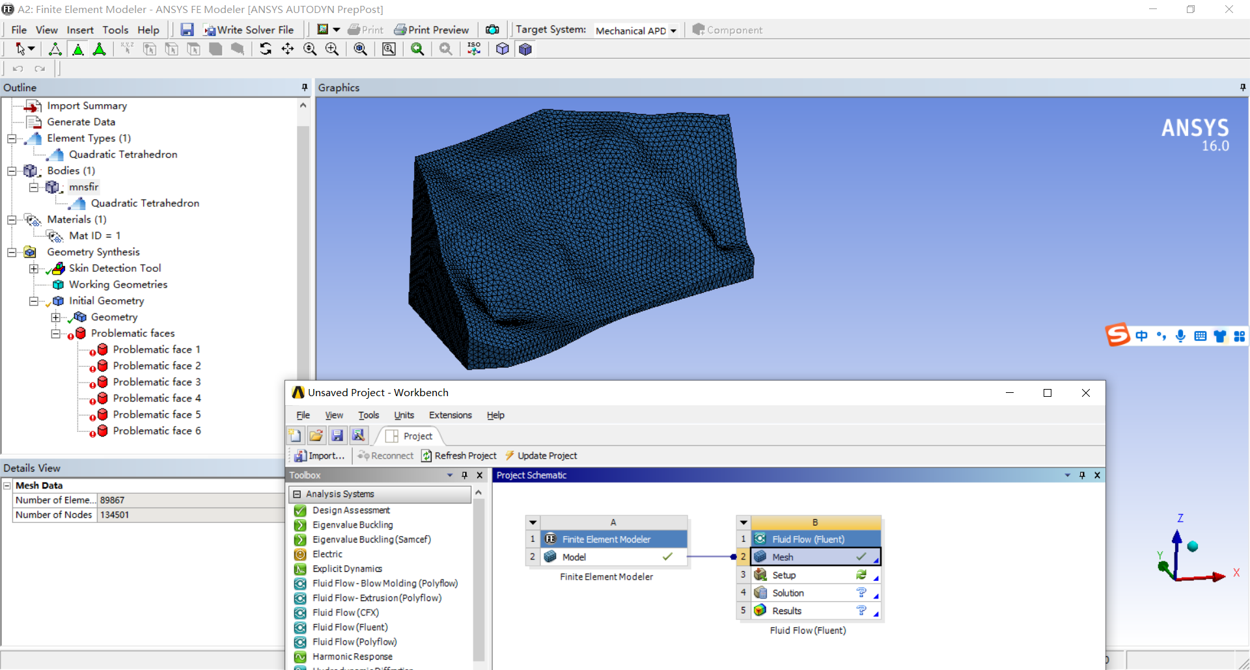
Task: Select the Rotate view tool
Action: [x=266, y=49]
